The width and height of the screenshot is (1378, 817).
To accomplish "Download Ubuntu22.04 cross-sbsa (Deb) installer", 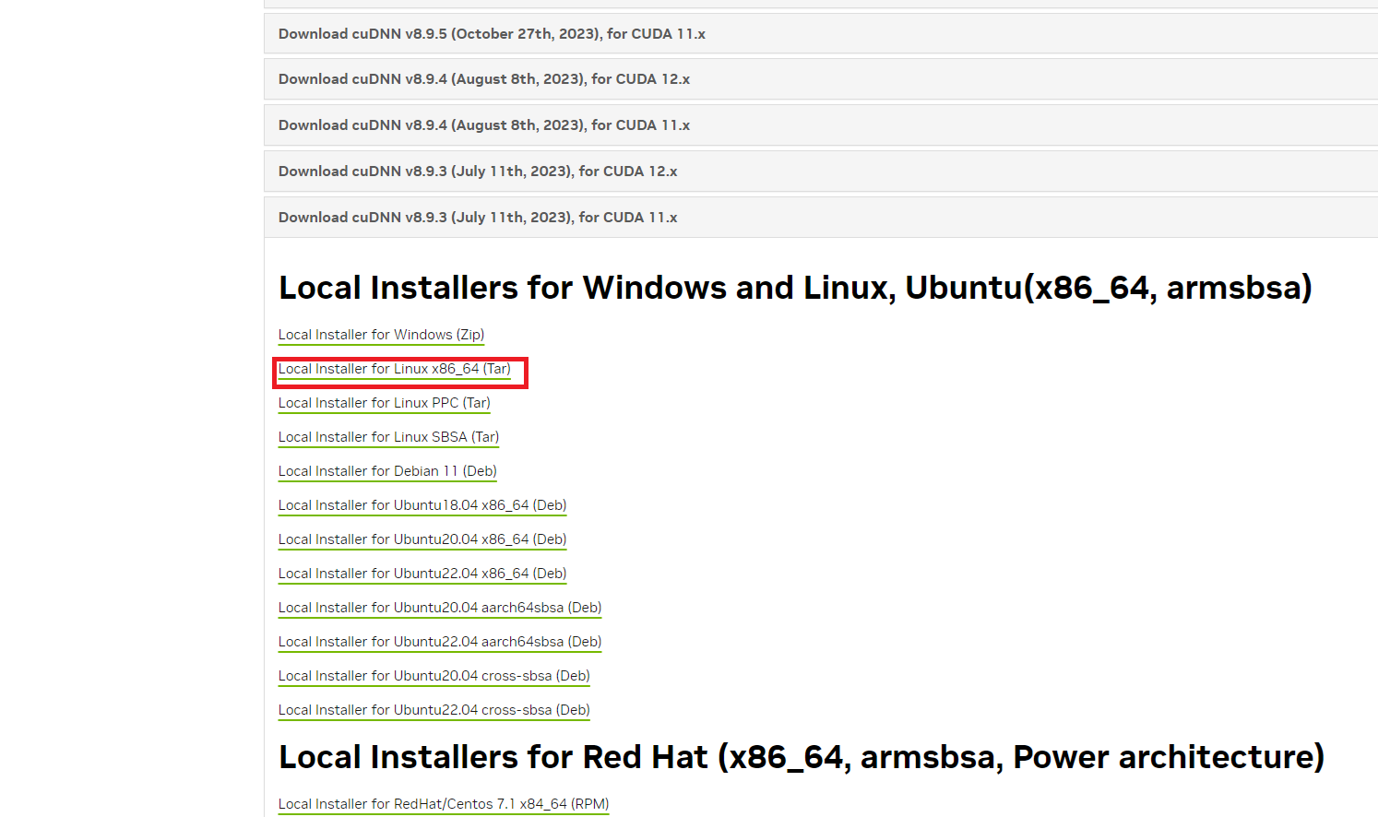I will click(434, 710).
